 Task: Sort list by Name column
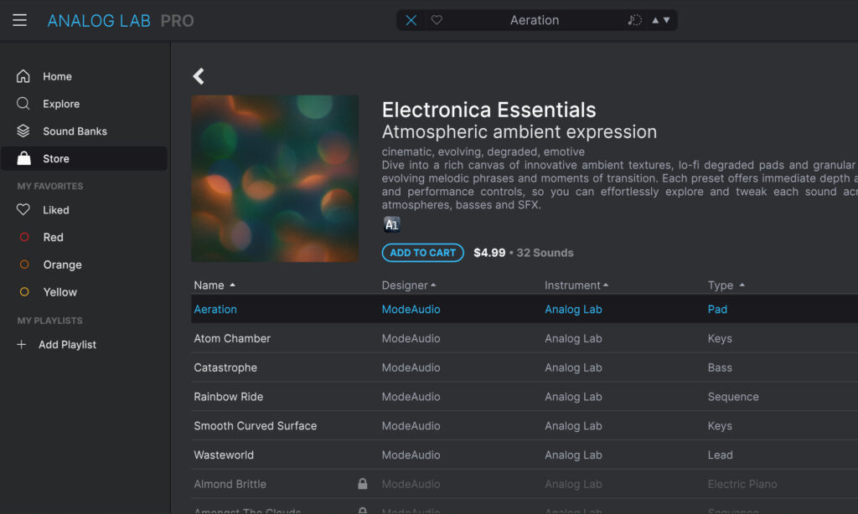click(214, 285)
